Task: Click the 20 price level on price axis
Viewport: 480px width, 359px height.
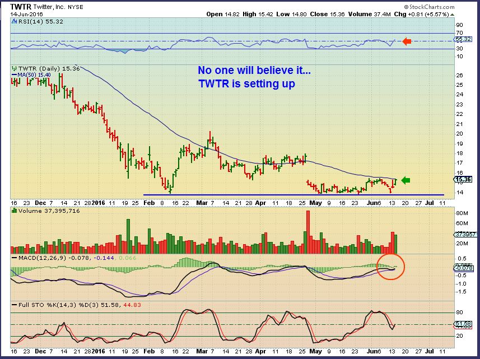Action: point(459,134)
